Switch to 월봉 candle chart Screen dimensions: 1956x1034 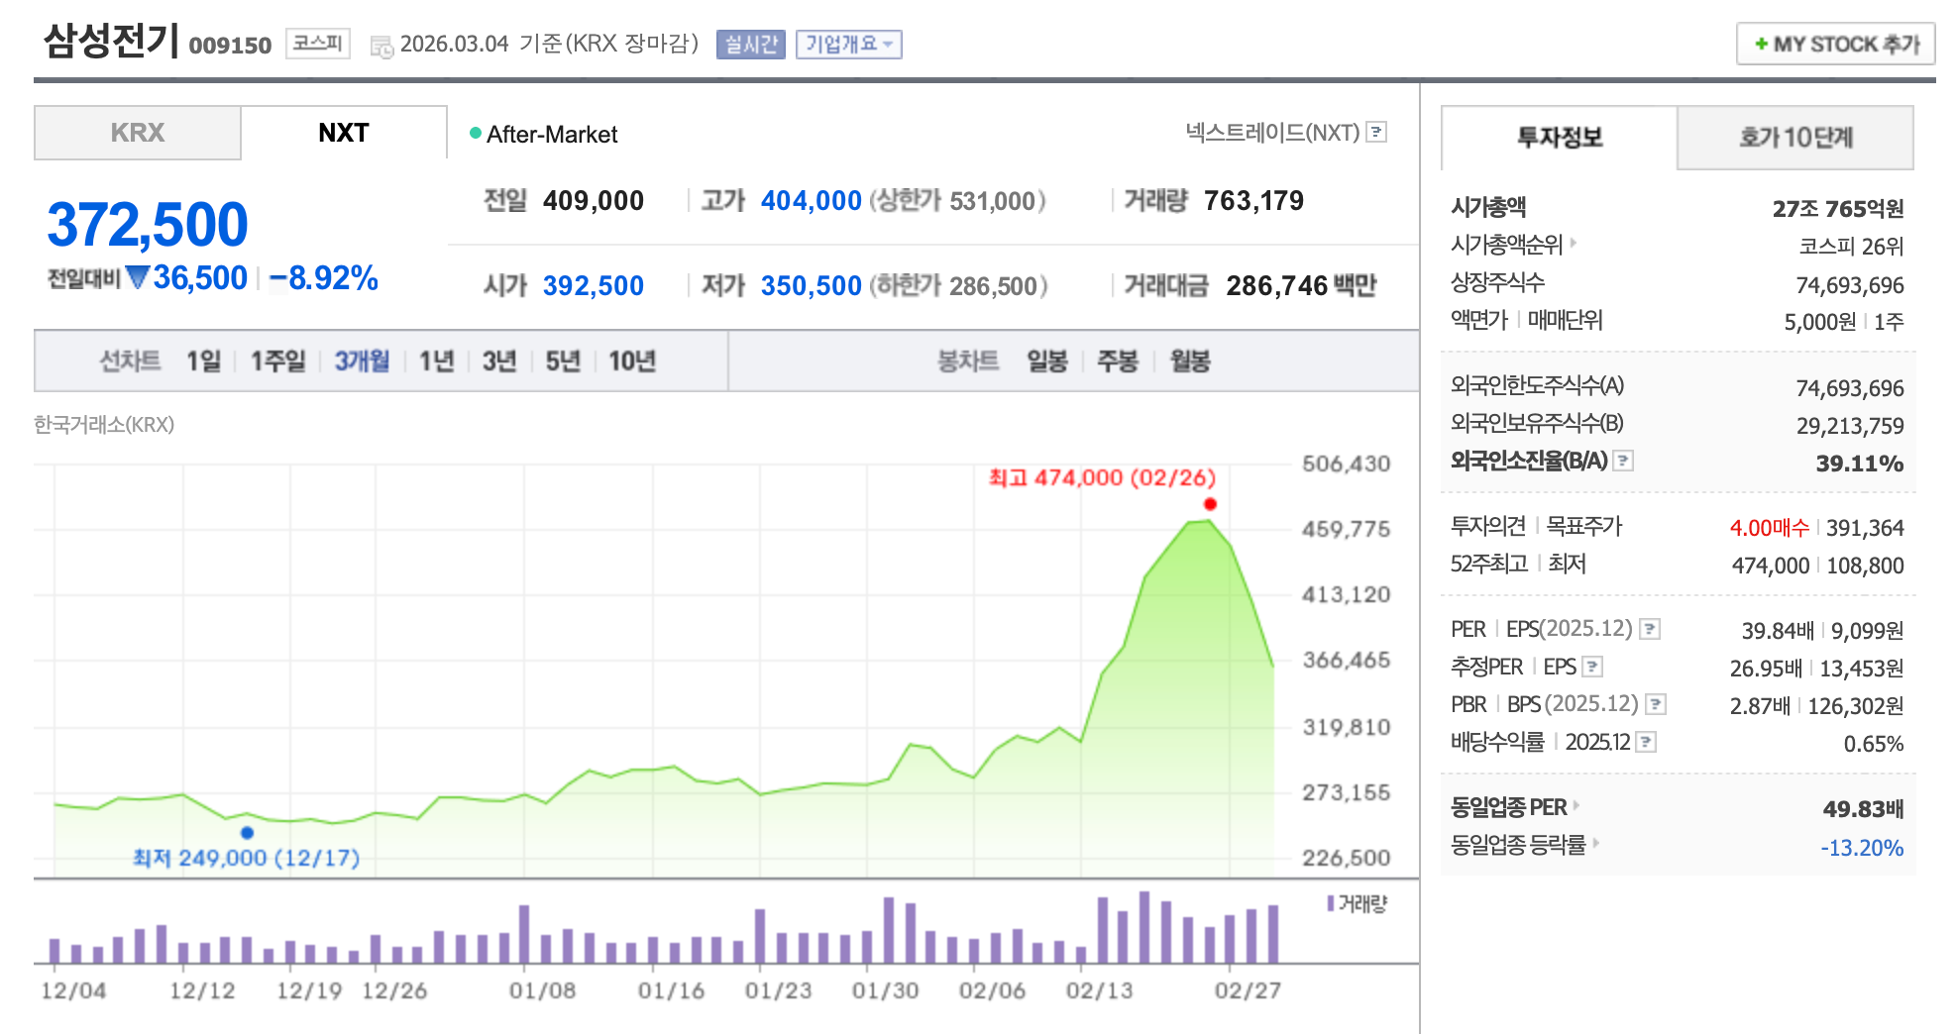tap(1190, 362)
